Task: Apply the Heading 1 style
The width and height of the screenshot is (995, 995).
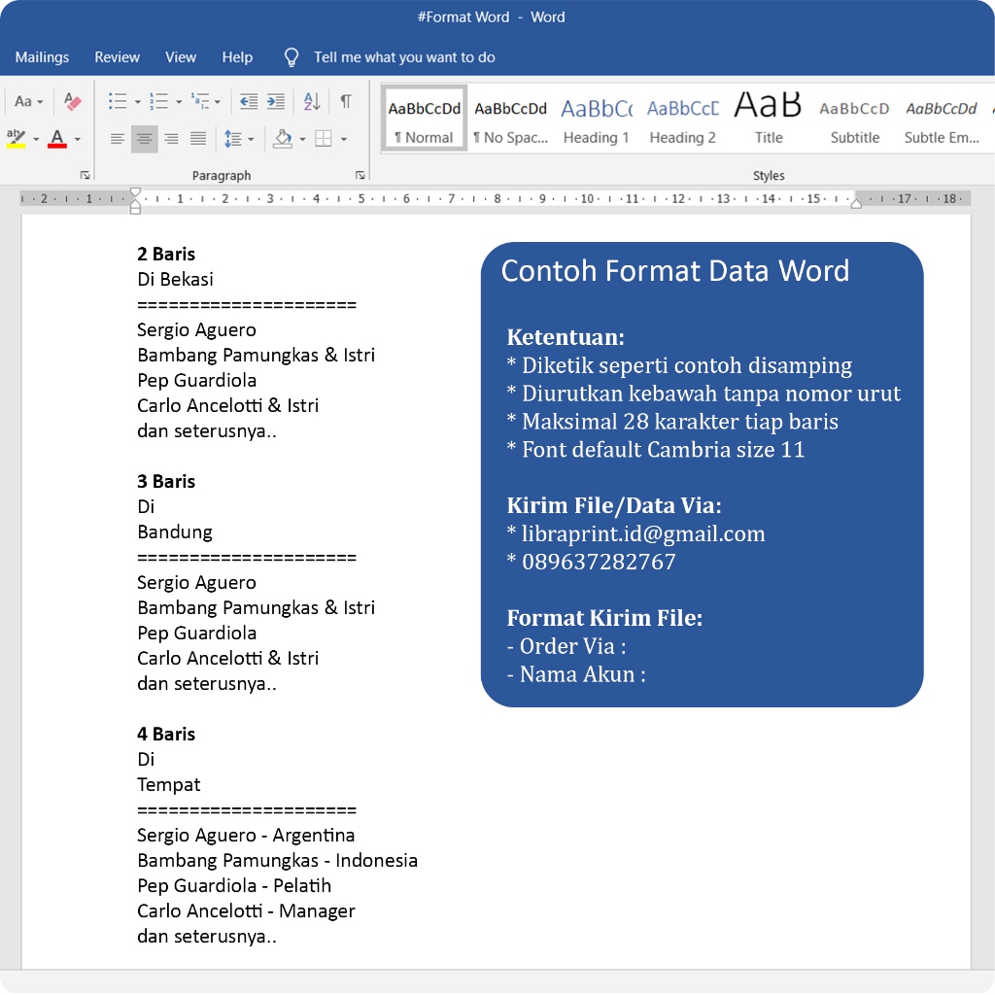Action: (x=597, y=119)
